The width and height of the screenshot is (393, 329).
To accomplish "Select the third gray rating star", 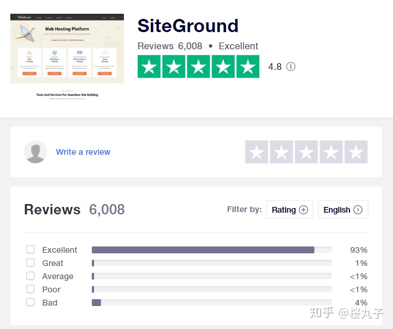I will [306, 152].
